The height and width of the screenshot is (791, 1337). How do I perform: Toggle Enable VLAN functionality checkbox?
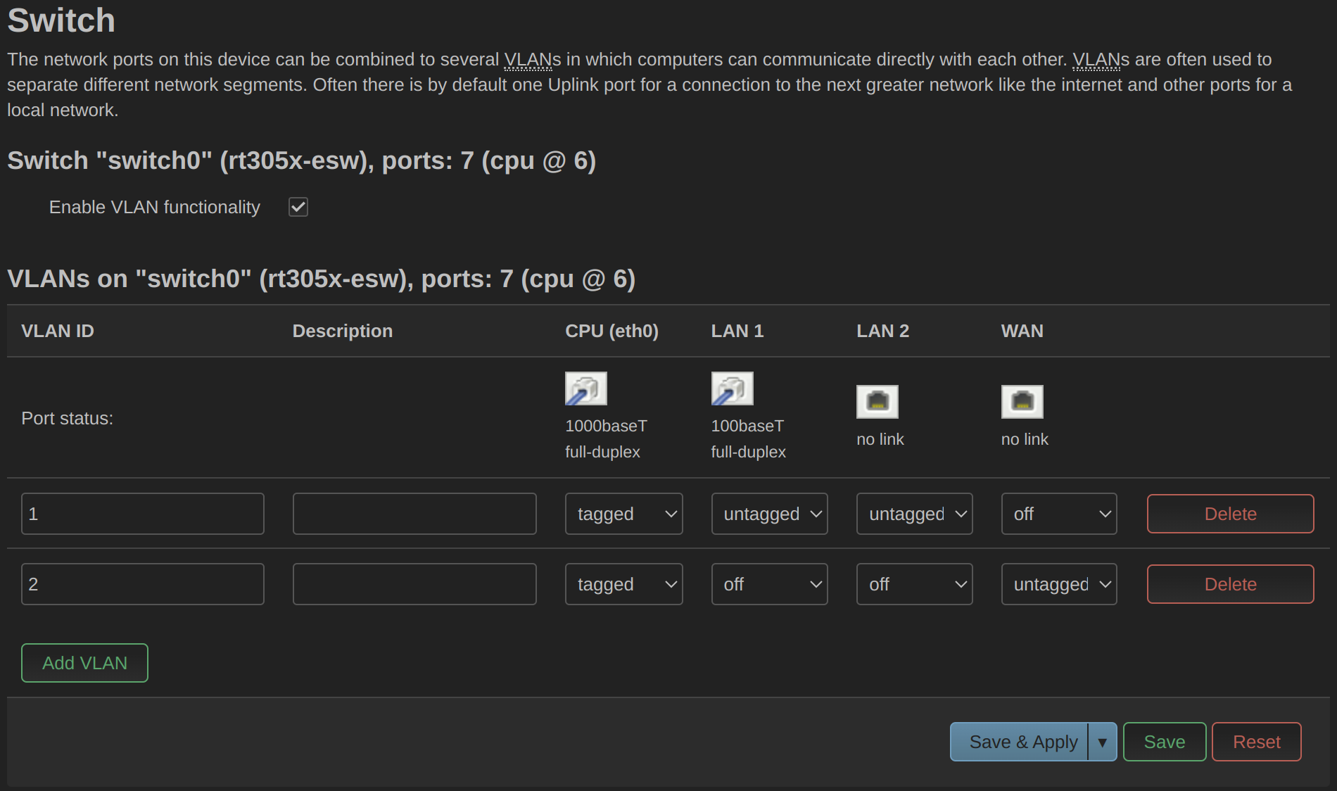(298, 207)
